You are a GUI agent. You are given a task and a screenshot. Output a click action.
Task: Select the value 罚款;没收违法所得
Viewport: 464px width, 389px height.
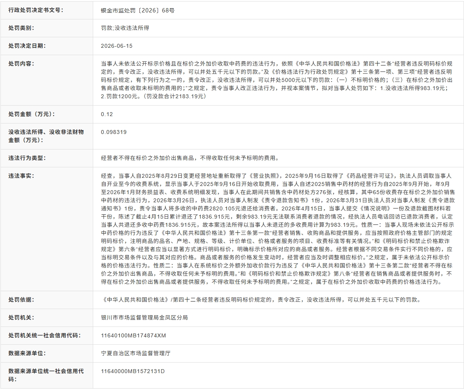125,28
